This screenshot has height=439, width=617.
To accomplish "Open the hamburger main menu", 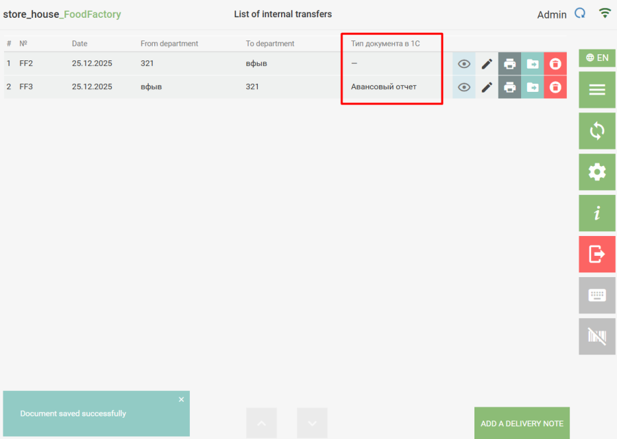I will pos(597,90).
